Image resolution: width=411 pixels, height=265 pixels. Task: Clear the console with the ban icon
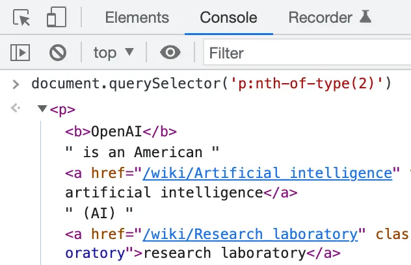tap(58, 53)
